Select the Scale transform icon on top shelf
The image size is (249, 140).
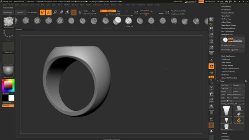pos(61,12)
